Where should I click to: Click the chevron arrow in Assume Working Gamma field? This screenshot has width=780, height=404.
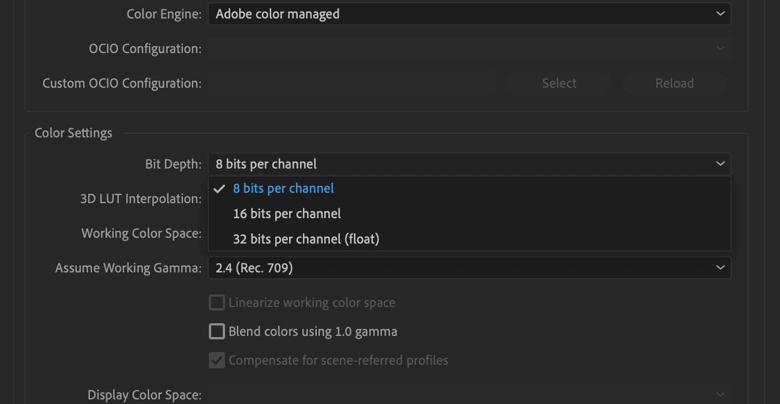click(720, 268)
